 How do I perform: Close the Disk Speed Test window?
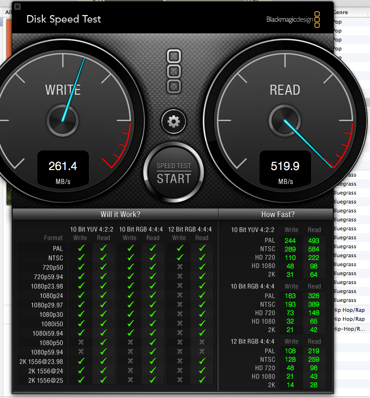17,7
